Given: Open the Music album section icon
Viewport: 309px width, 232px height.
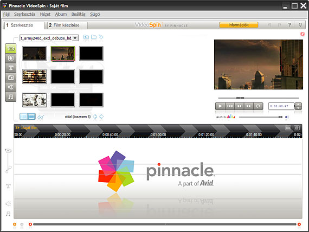Looking at the screenshot, I should 11,97.
